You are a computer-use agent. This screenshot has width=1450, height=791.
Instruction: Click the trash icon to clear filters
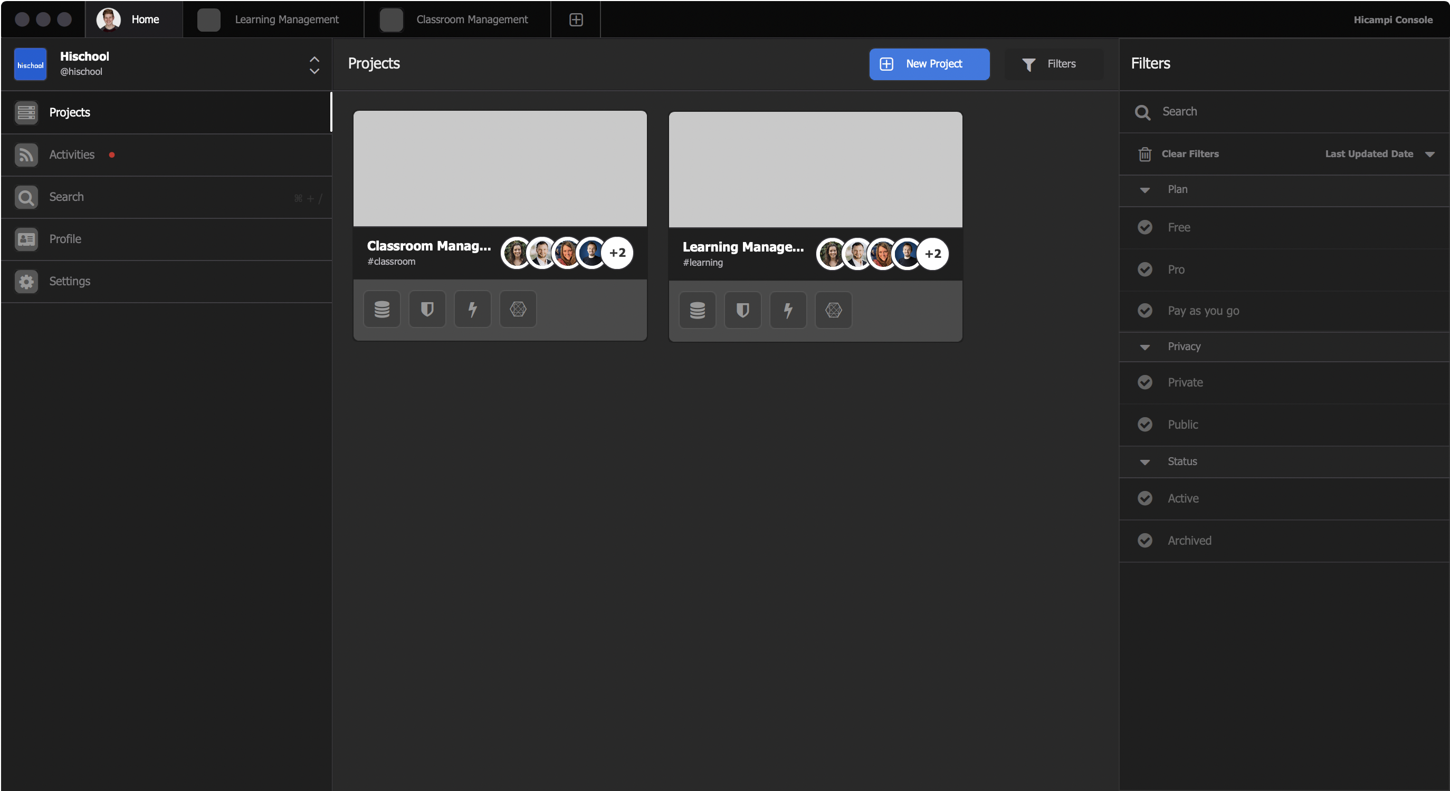coord(1144,154)
